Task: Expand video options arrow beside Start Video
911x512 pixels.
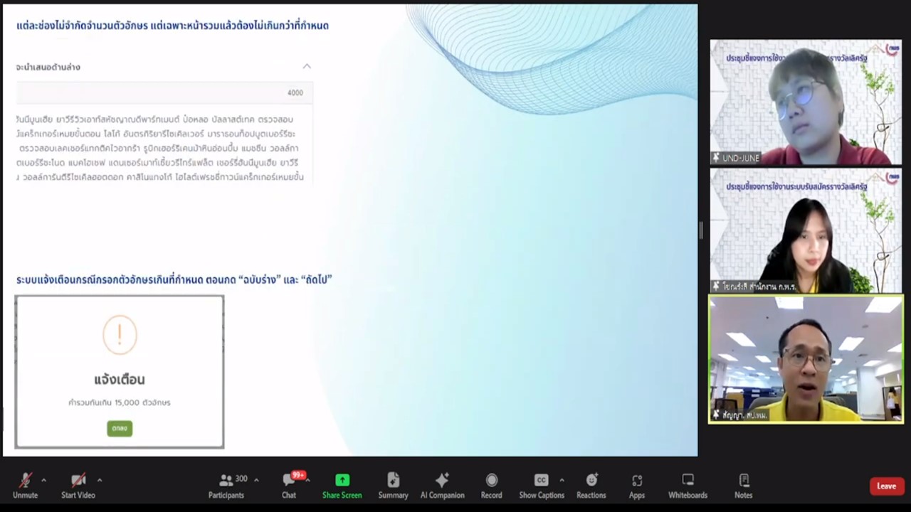Action: (x=99, y=480)
